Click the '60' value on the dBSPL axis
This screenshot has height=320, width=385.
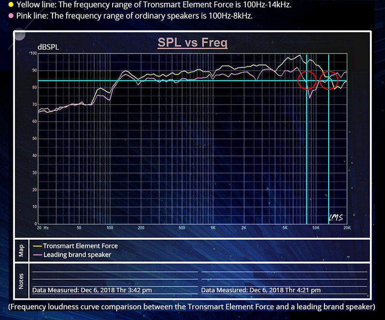coord(34,122)
